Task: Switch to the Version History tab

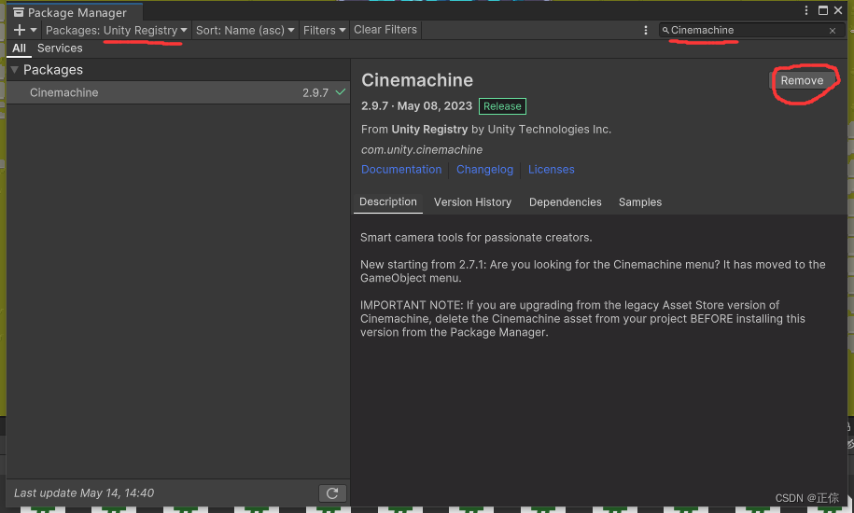Action: click(472, 201)
